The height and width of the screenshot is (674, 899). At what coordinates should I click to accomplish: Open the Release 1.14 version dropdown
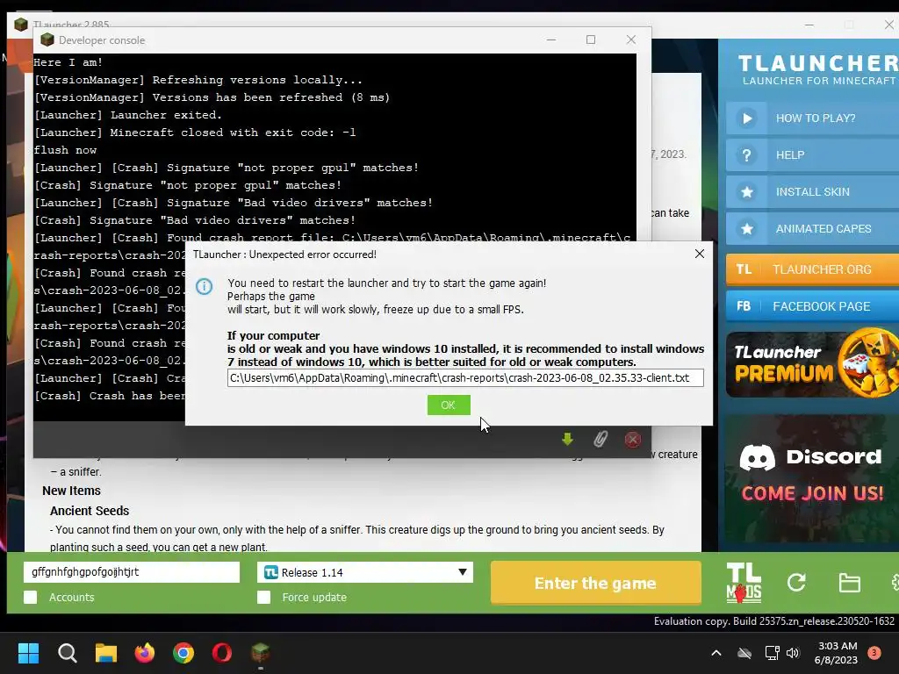[365, 572]
